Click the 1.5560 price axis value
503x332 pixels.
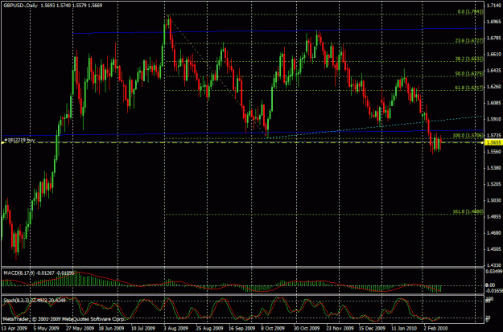(x=494, y=152)
